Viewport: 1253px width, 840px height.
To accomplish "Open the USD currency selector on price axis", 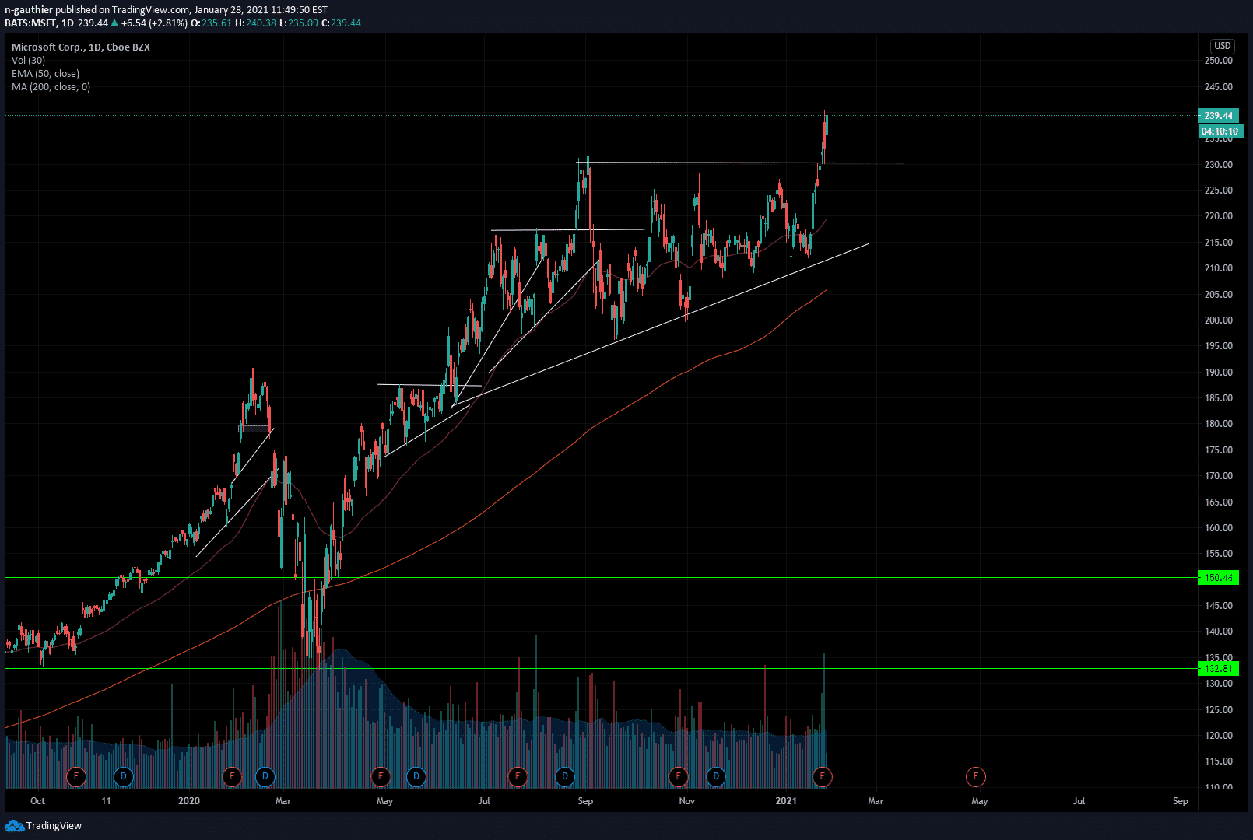I will click(1223, 46).
